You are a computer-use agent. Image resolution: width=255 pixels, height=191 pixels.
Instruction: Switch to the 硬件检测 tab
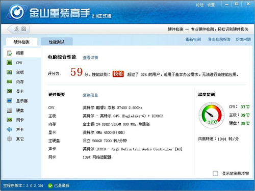[21, 42]
